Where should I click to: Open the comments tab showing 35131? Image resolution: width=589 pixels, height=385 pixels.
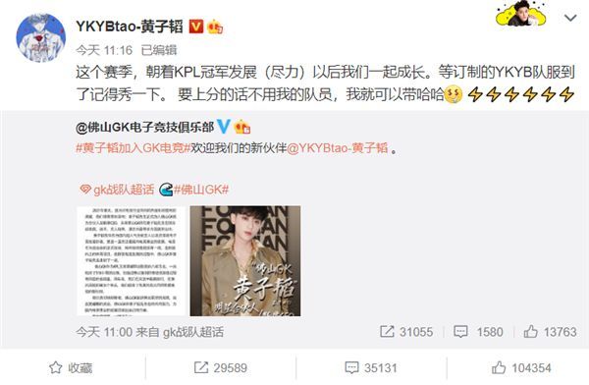(x=371, y=367)
